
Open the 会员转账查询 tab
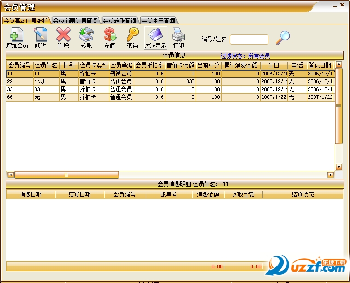coord(119,21)
